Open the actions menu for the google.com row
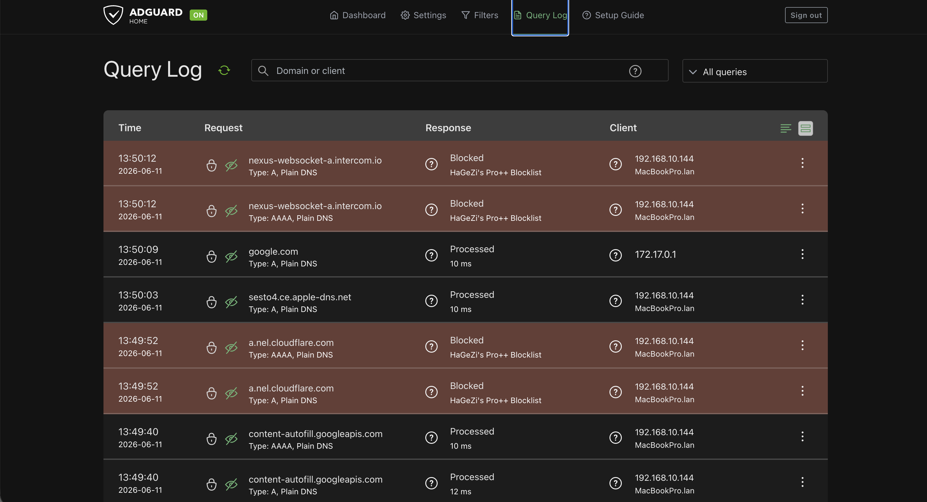927x502 pixels. 802,254
